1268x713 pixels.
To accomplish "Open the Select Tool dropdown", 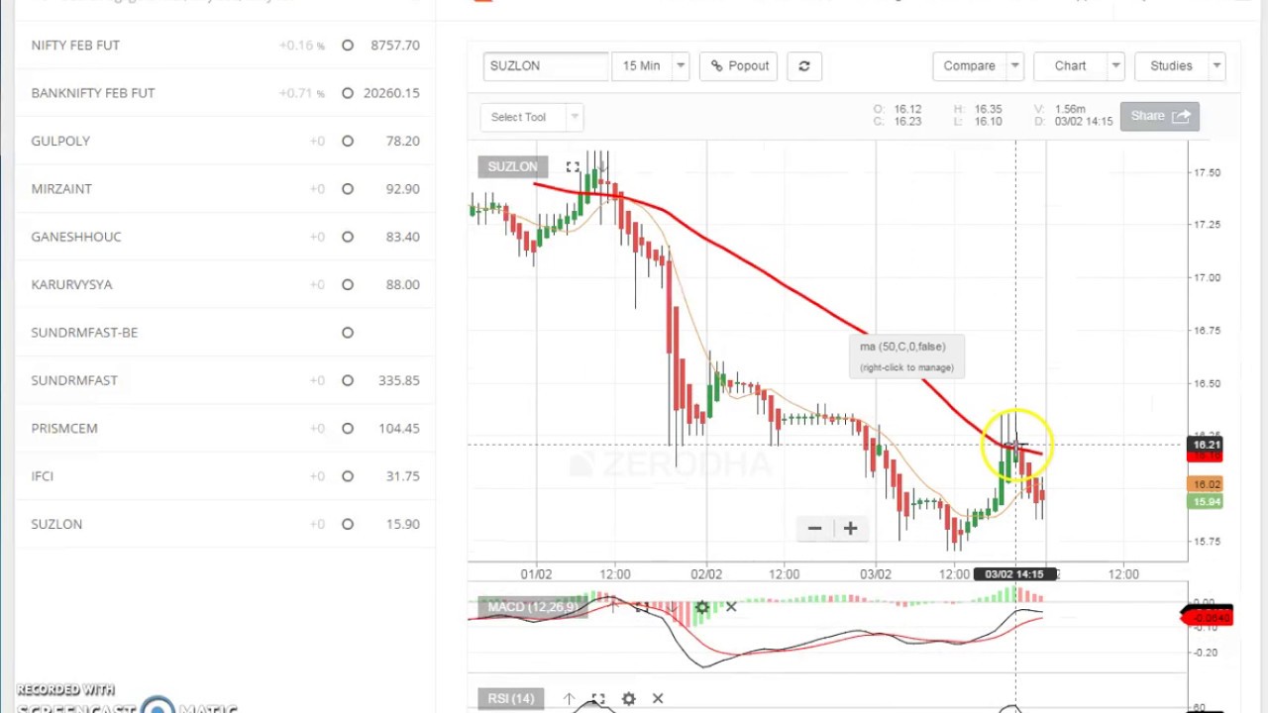I will pos(532,117).
